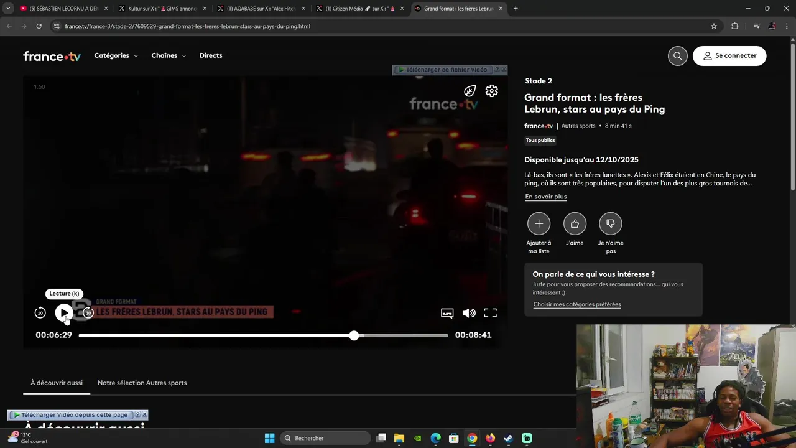Expand the Chaînes menu

pyautogui.click(x=169, y=55)
